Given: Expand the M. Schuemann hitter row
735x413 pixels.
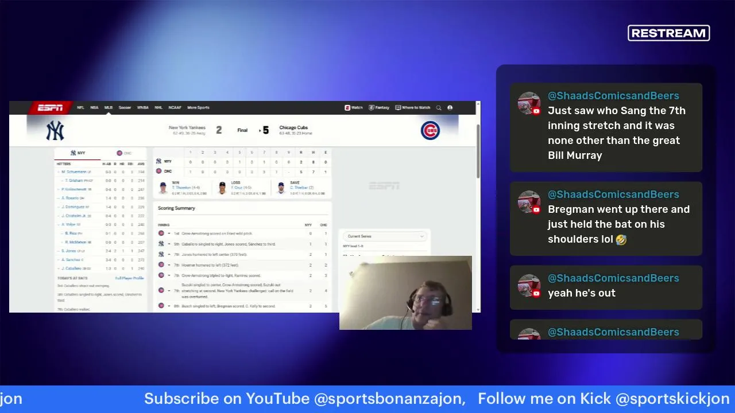Looking at the screenshot, I should point(59,172).
